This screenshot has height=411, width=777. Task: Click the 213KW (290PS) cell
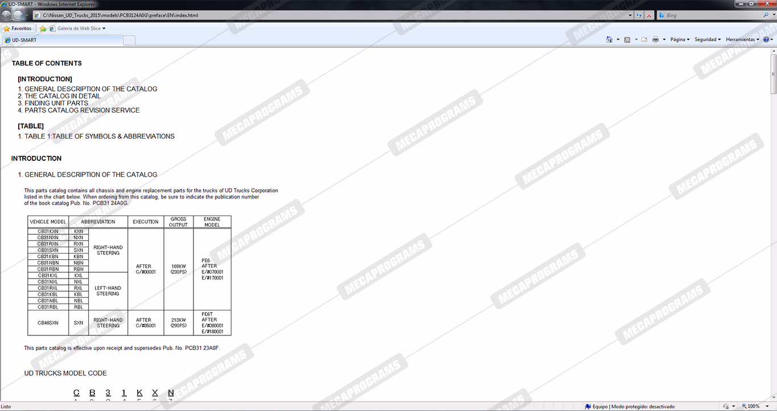[179, 323]
